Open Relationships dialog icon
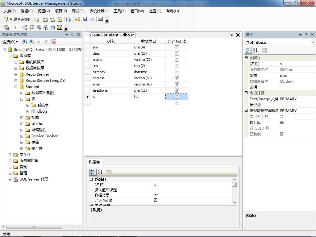 (x=24, y=27)
